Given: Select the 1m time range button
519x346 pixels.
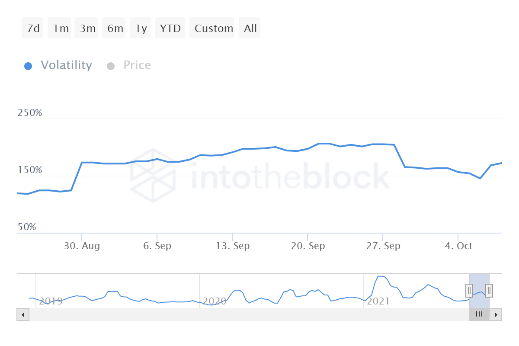Looking at the screenshot, I should coord(60,29).
